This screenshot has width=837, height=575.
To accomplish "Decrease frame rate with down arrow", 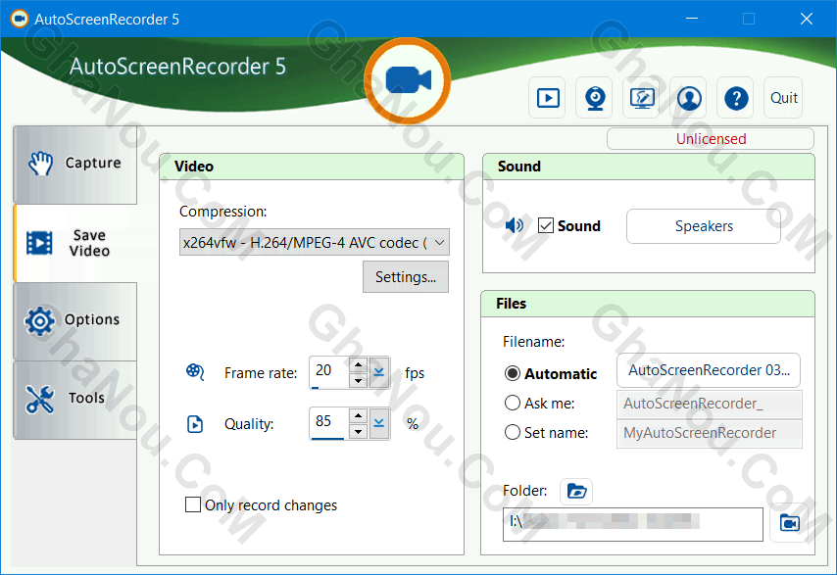I will [x=358, y=380].
